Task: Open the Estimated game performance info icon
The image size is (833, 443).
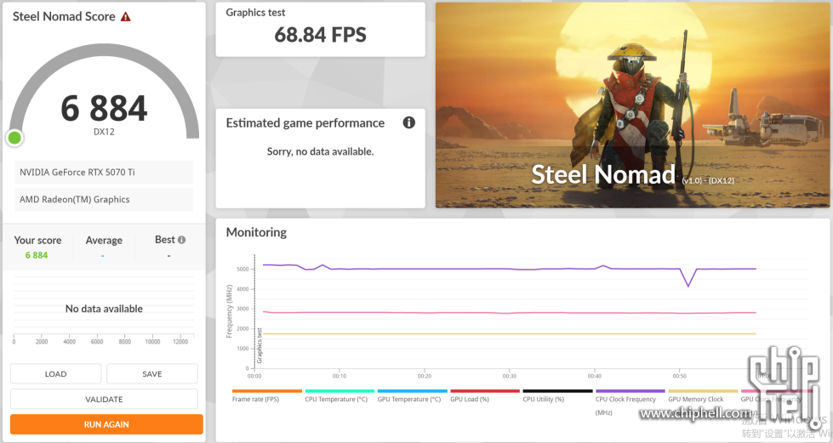Action: coord(408,122)
